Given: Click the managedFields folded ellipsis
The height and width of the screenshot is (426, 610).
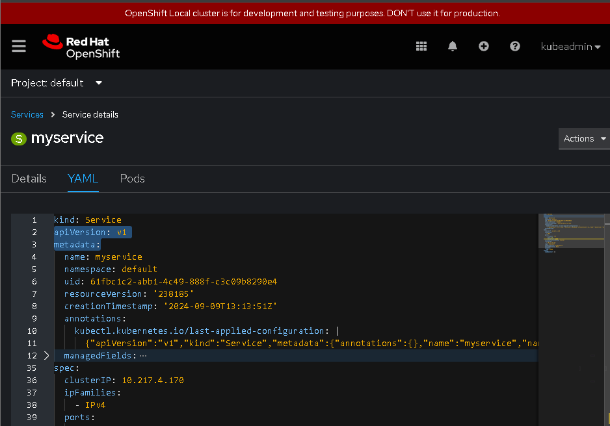Looking at the screenshot, I should (143, 356).
